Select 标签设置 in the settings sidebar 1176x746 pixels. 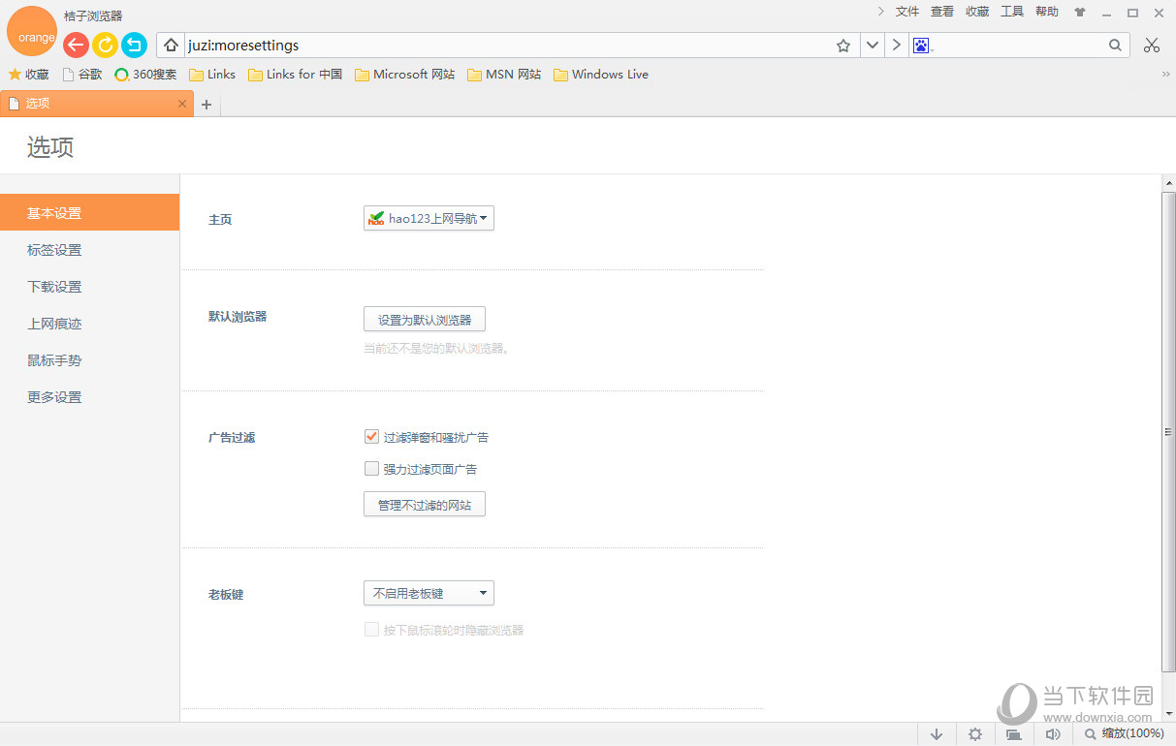click(x=54, y=250)
